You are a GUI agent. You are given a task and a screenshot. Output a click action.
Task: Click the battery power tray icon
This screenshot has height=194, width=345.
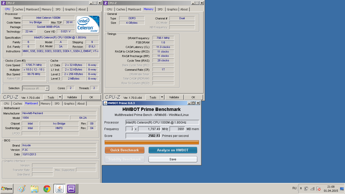[306, 188]
